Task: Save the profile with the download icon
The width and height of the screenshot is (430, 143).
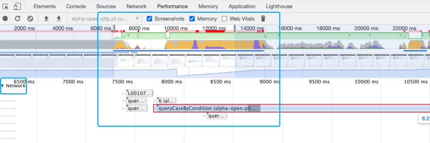Action: 59,19
